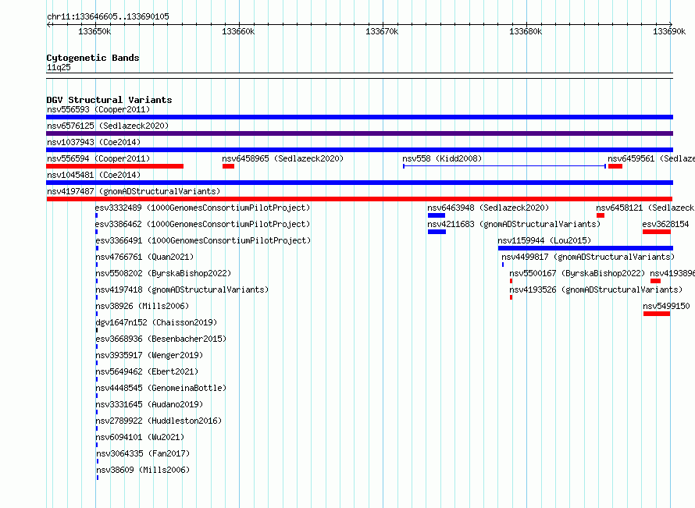Click nsv556594 (Cooper2011) label text

click(x=98, y=158)
